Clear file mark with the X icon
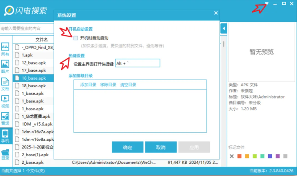The height and width of the screenshot is (176, 297). [x=232, y=156]
